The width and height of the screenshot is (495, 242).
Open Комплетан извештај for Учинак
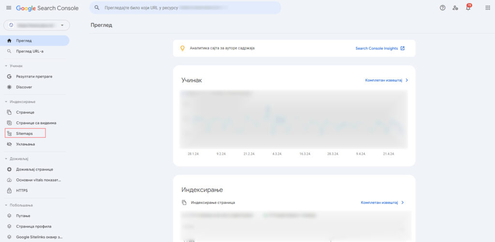[386, 80]
